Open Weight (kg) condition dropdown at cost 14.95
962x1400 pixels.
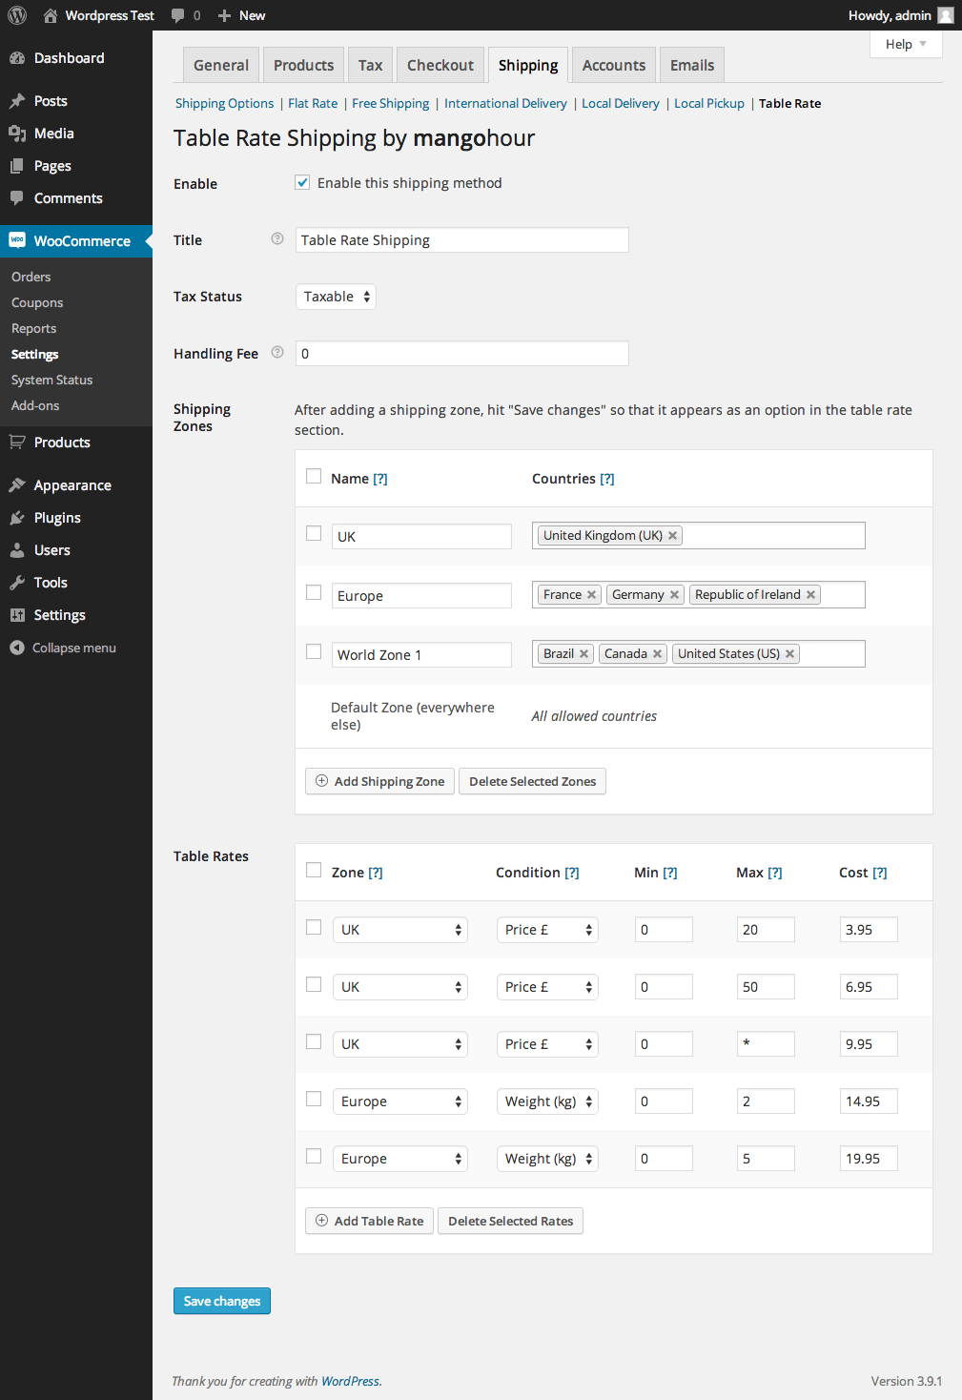coord(547,1101)
